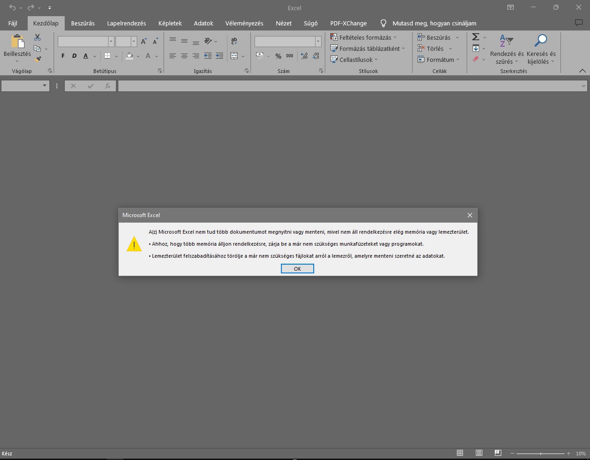Open the Nézet ribbon tab
The height and width of the screenshot is (460, 590).
284,23
